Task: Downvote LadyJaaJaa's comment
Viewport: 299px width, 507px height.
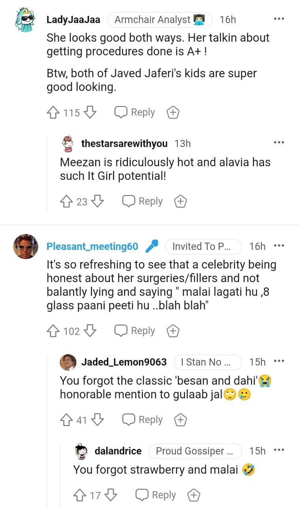Action: coord(90,112)
